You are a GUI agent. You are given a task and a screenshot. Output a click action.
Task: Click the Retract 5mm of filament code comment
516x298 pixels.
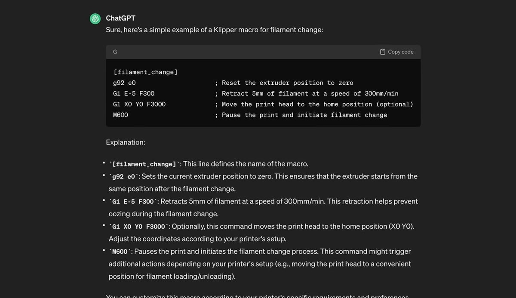[310, 94]
